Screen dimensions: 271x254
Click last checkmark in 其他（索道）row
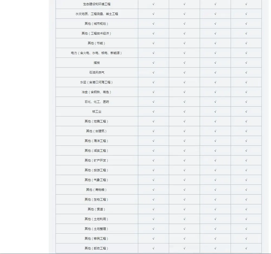point(246,209)
